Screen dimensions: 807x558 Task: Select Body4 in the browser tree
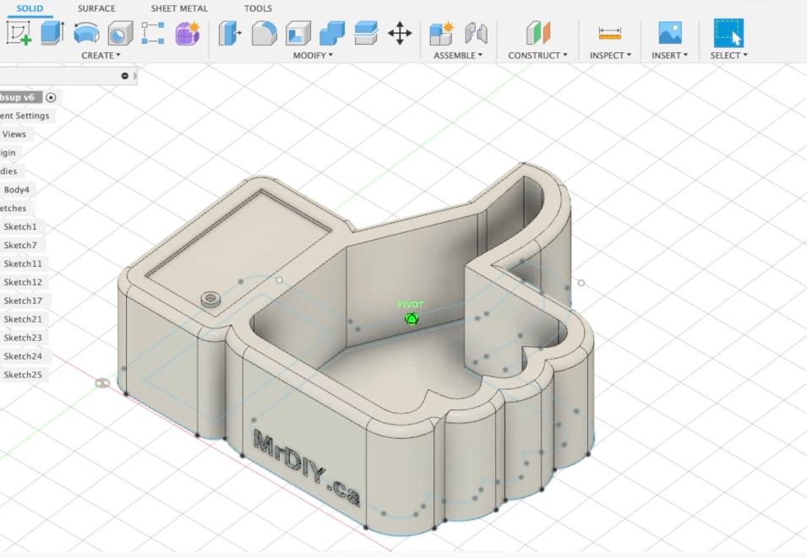pos(16,190)
